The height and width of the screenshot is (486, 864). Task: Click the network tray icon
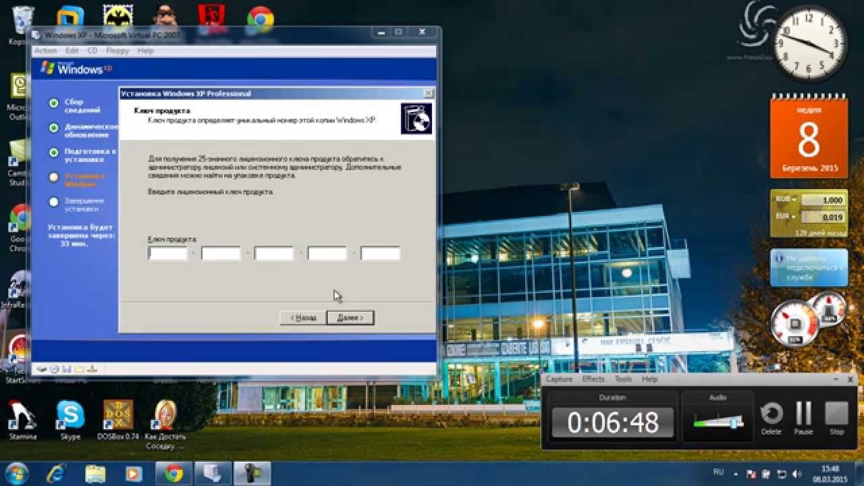tap(782, 474)
